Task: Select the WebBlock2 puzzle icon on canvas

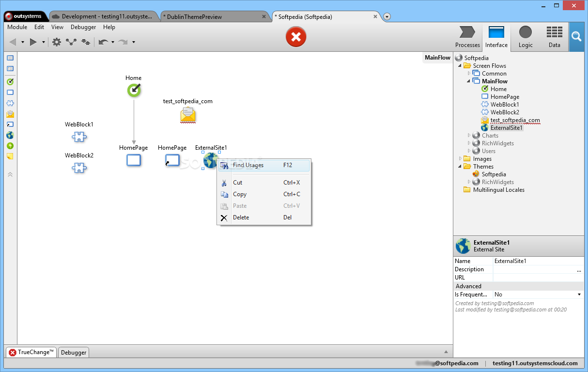Action: 79,168
